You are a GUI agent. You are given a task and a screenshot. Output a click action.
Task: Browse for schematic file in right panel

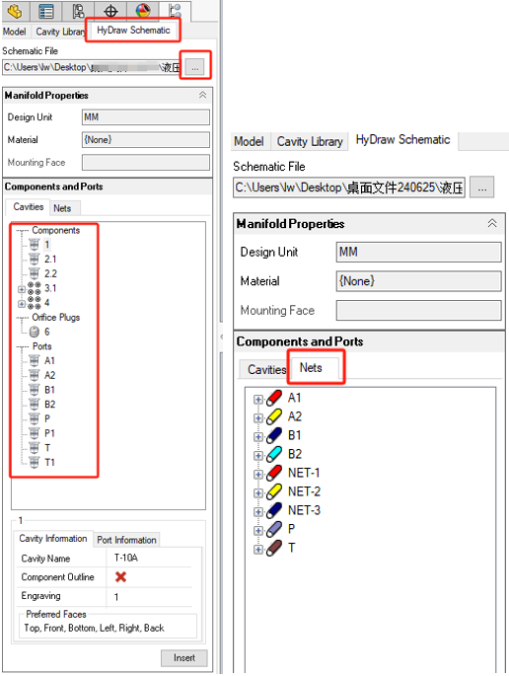(x=481, y=188)
